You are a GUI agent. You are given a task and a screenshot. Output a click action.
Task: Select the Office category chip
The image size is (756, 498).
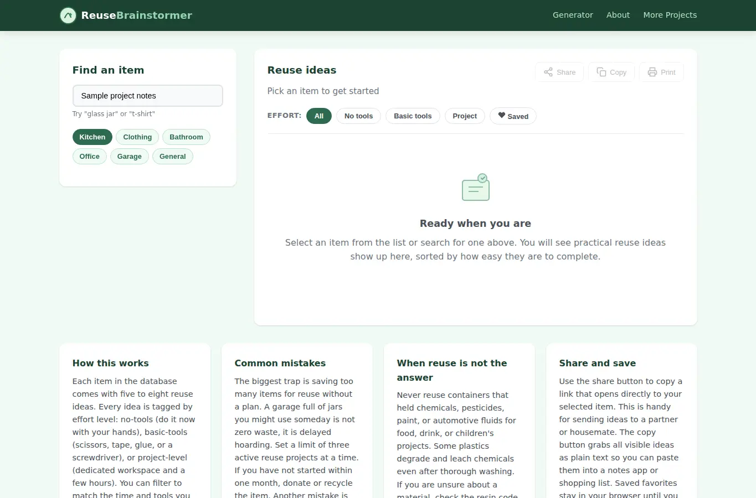[x=90, y=157]
